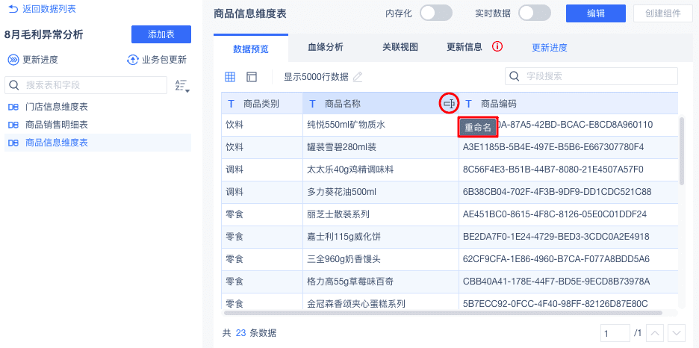Switch to grid table view icon

tap(230, 77)
